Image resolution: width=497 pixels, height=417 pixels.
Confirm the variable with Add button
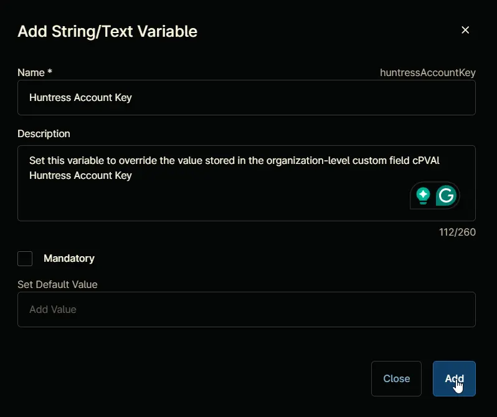tap(454, 378)
